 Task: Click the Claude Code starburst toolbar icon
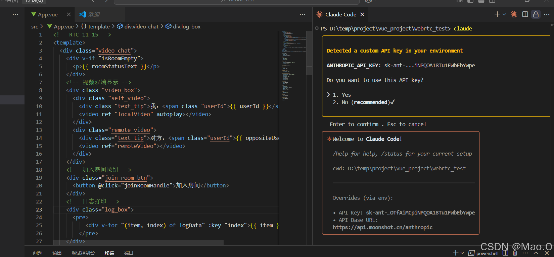click(514, 14)
